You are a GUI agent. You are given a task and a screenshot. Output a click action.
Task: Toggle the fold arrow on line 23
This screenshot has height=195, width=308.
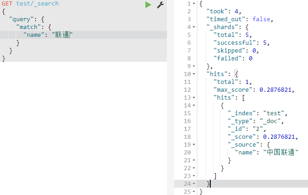click(x=194, y=176)
